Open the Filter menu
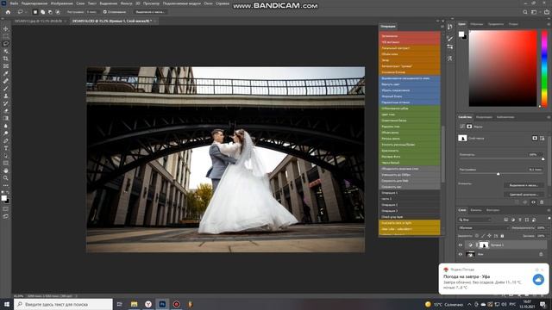The height and width of the screenshot is (310, 552). click(x=126, y=3)
